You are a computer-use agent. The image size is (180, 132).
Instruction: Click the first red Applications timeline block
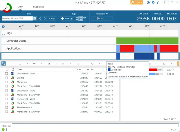(127, 48)
